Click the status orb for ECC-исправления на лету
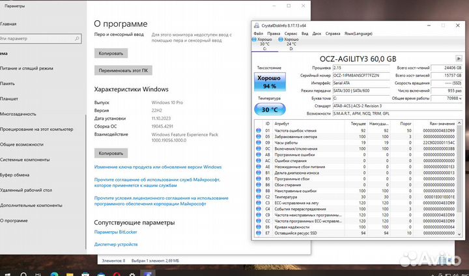Screen dimensions: 469x276 click(259, 202)
